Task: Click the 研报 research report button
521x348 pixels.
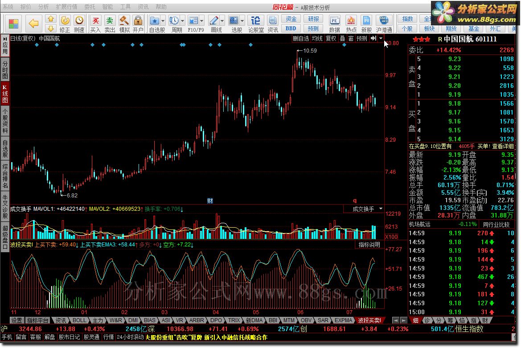Action: (313, 19)
